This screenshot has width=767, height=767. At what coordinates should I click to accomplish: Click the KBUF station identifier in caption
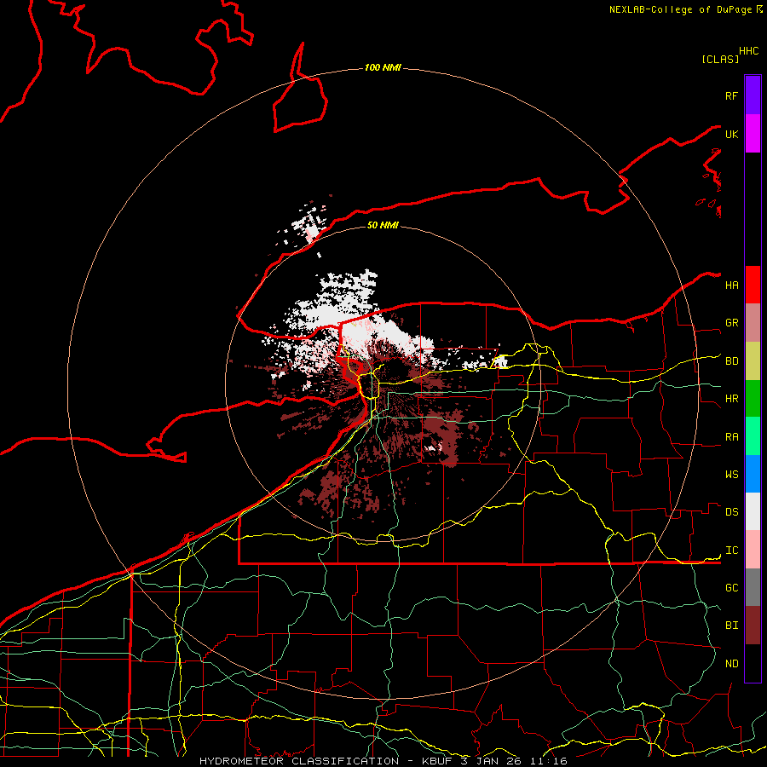437,761
